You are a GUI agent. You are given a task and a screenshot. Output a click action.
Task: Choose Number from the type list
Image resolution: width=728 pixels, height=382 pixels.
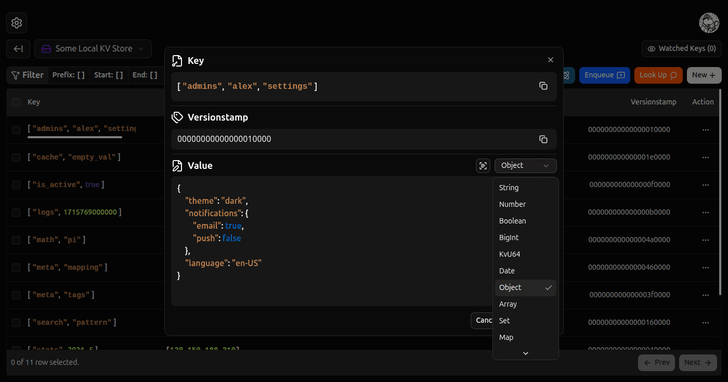coord(526,204)
